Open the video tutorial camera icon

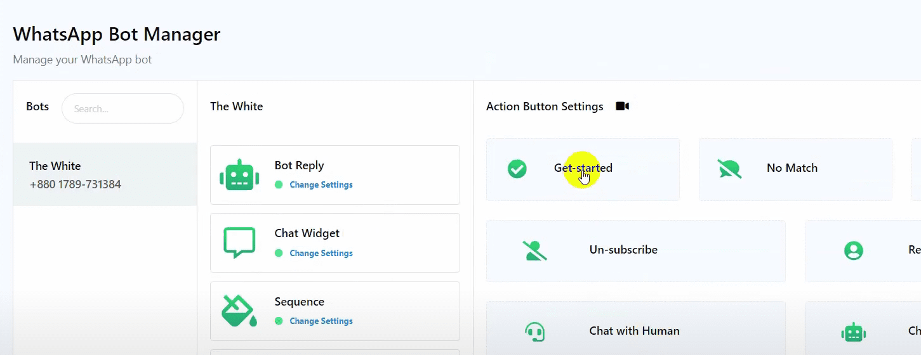(x=623, y=106)
